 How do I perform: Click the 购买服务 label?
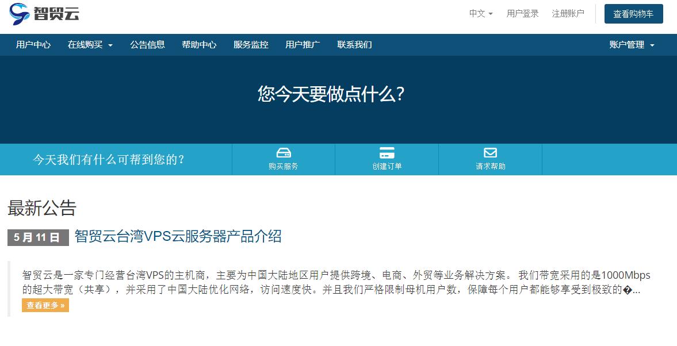[283, 166]
